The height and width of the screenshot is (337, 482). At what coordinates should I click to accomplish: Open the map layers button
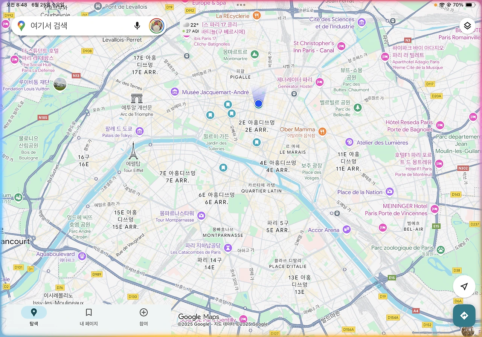point(467,26)
